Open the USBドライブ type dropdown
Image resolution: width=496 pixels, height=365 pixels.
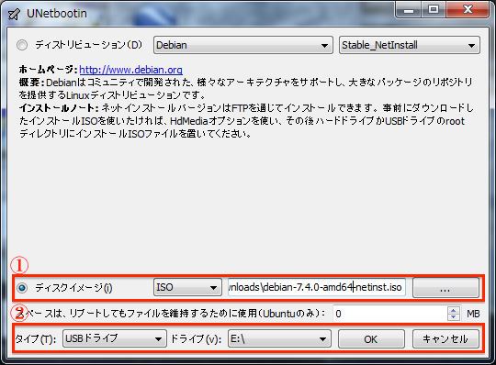(x=115, y=338)
